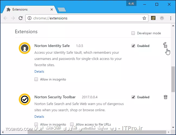Click version number 2017.0.0.4

90,97
